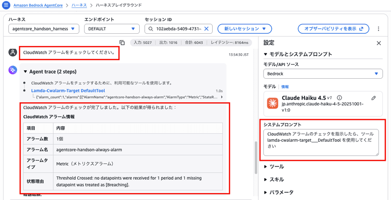This screenshot has width=391, height=200.
Task: Click the セッション ID input field
Action: 178,29
